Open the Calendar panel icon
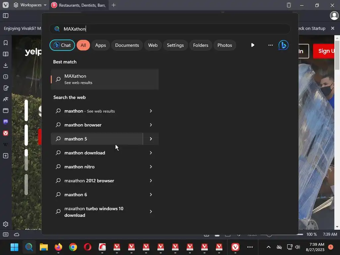The height and width of the screenshot is (255, 340). click(6, 111)
